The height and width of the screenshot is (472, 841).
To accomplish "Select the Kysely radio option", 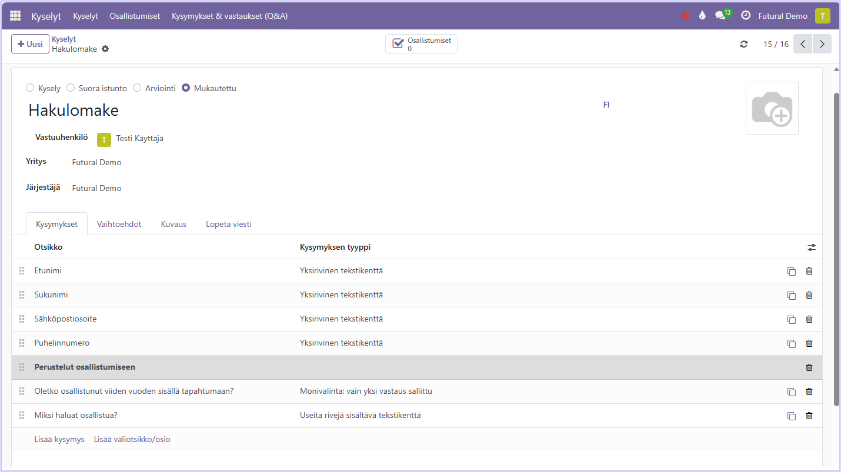I will pyautogui.click(x=30, y=88).
